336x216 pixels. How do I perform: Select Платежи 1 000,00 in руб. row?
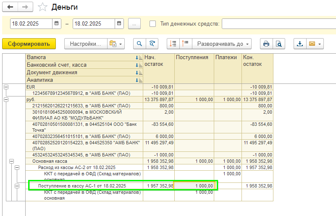coord(228,99)
